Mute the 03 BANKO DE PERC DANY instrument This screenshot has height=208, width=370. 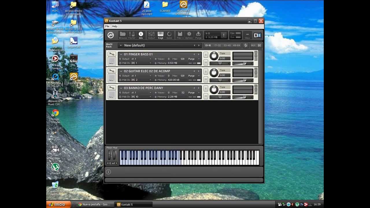(x=206, y=96)
